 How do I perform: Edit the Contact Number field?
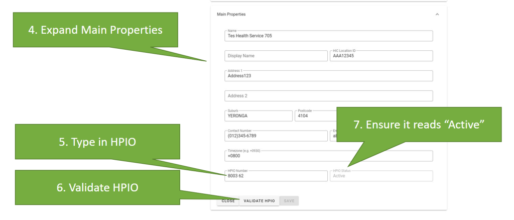pos(276,136)
